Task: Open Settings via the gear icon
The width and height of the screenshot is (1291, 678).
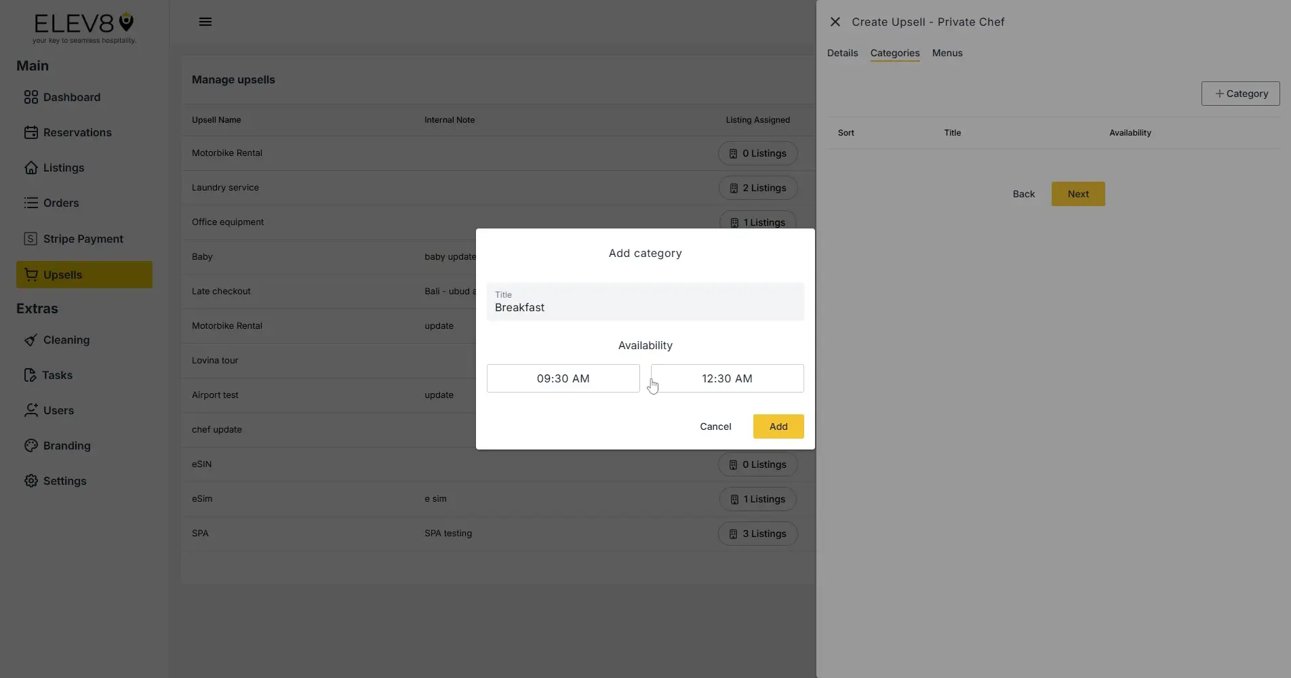Action: point(31,481)
